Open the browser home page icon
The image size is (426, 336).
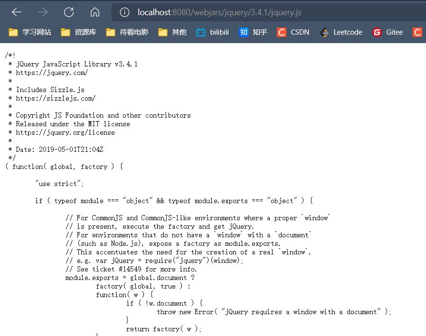(95, 12)
